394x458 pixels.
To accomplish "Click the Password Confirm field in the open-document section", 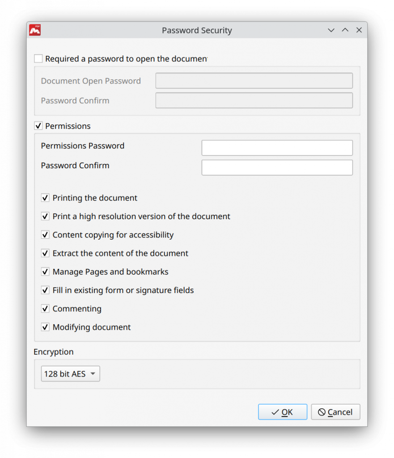I will [254, 100].
